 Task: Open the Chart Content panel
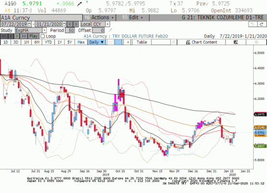[202, 42]
